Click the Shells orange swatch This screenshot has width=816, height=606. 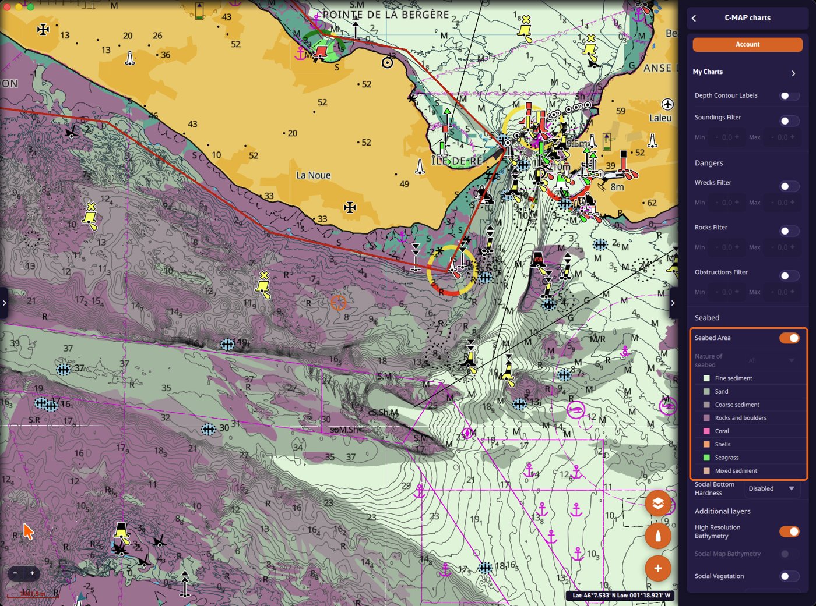(706, 444)
